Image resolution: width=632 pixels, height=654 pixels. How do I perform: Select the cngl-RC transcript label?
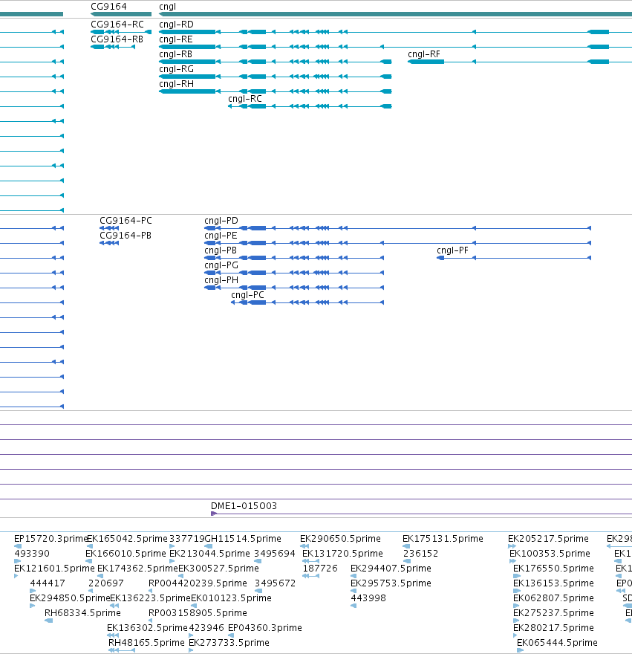click(x=245, y=99)
